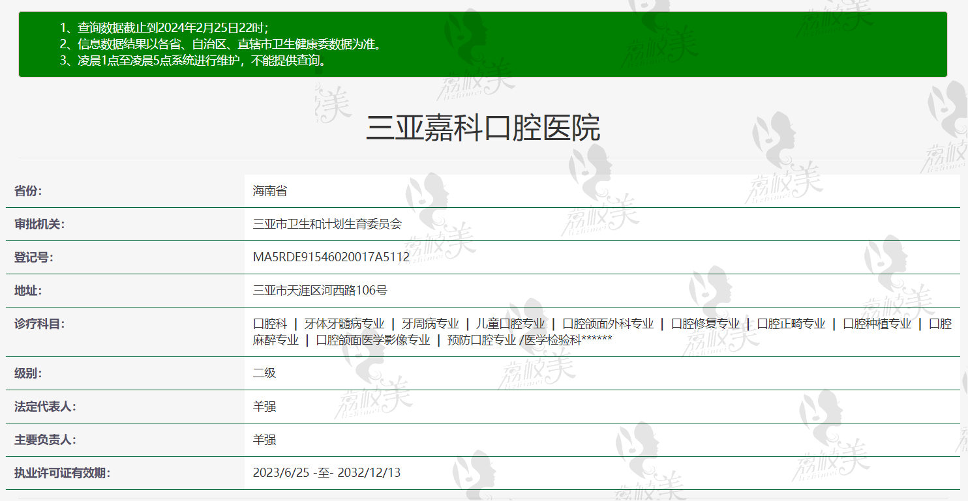968x501 pixels.
Task: Click the 口腔科 department entry
Action: (270, 324)
